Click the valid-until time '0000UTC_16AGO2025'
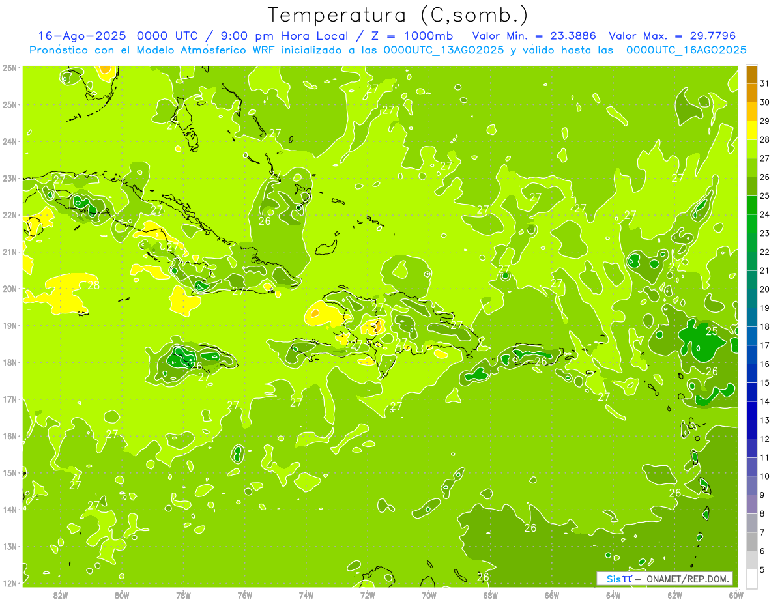 tap(686, 50)
